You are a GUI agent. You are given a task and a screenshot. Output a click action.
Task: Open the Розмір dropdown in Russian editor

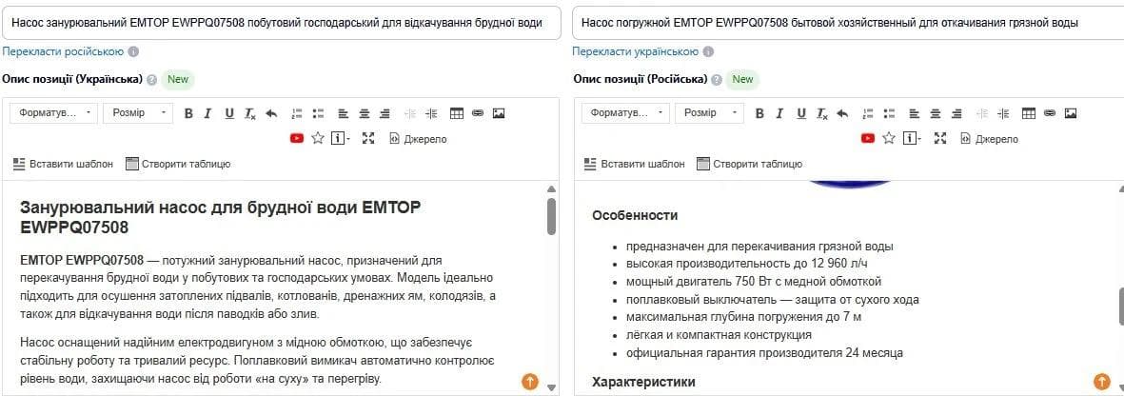[x=709, y=113]
